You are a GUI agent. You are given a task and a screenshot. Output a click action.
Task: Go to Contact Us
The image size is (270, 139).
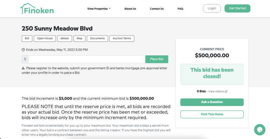click(x=157, y=9)
